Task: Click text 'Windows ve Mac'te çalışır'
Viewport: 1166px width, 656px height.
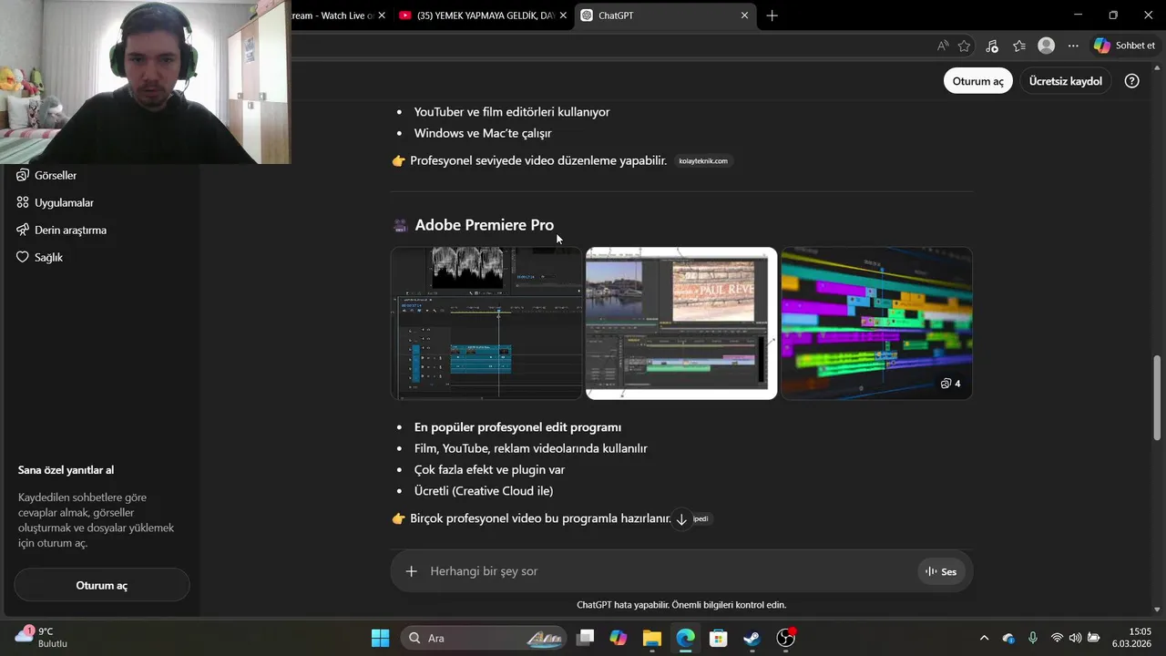Action: pyautogui.click(x=483, y=133)
